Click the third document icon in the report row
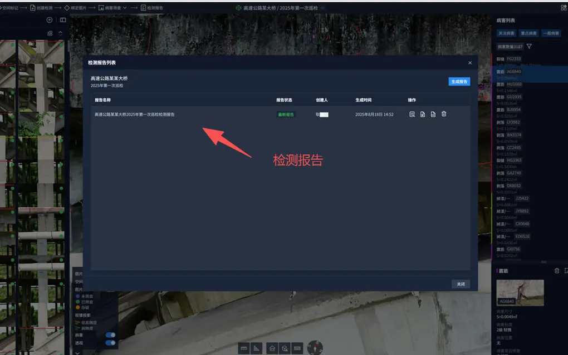This screenshot has width=568, height=355. (x=433, y=114)
